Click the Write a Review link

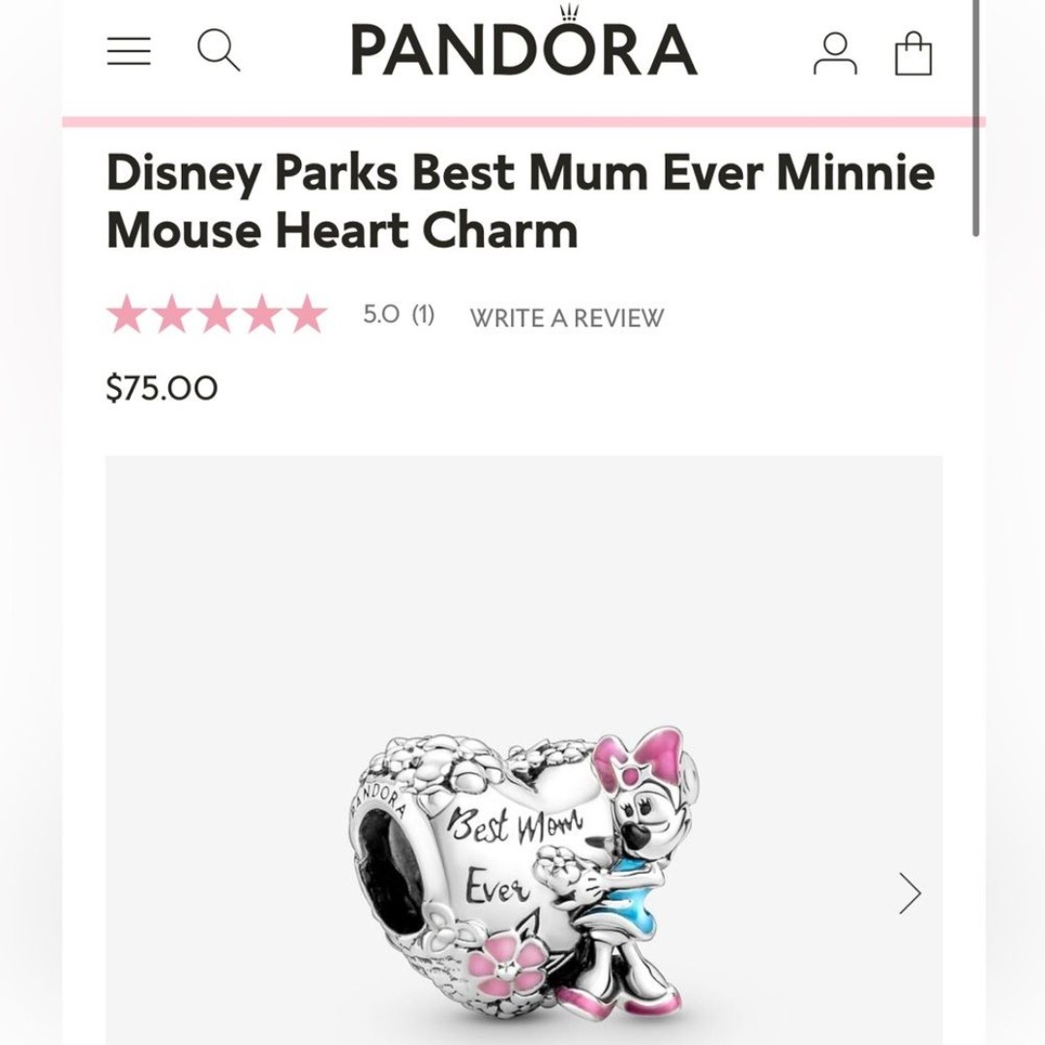point(566,318)
